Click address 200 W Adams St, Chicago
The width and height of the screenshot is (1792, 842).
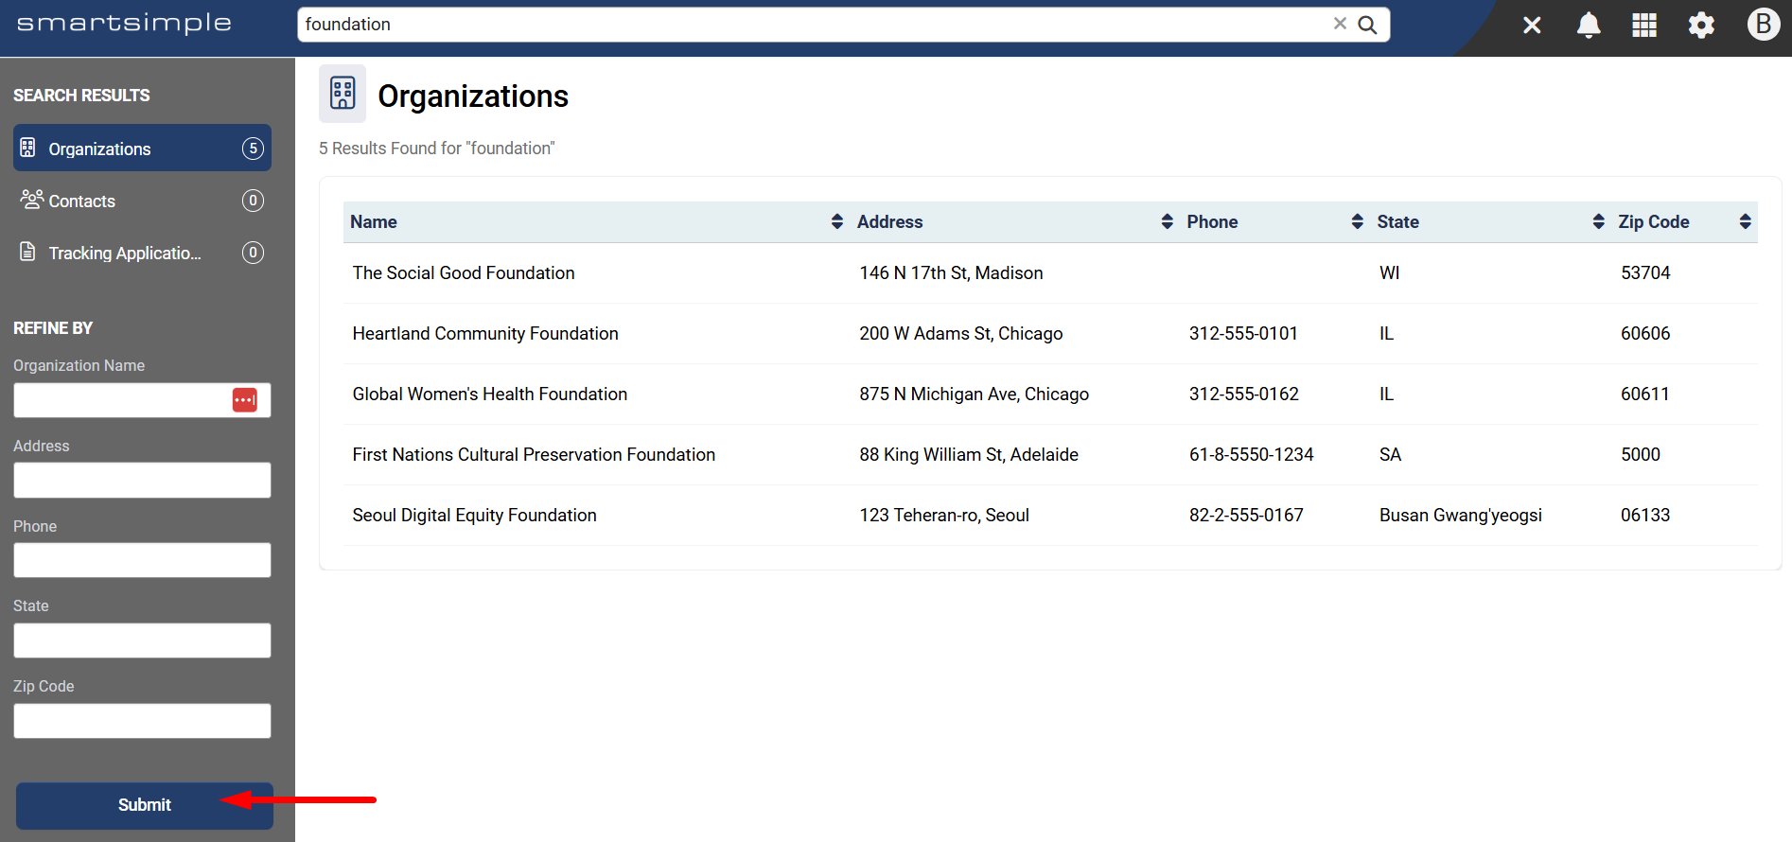[961, 333]
